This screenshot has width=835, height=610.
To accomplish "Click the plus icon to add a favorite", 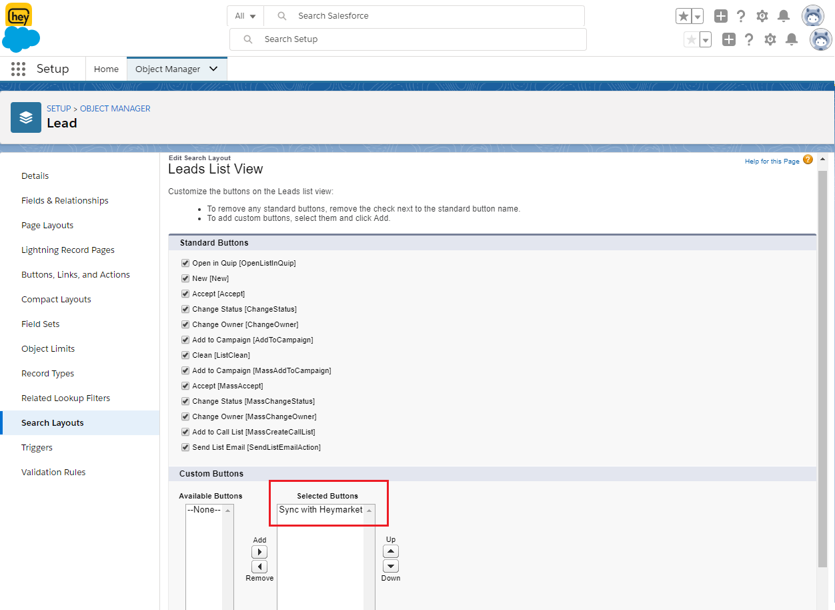I will pos(720,15).
